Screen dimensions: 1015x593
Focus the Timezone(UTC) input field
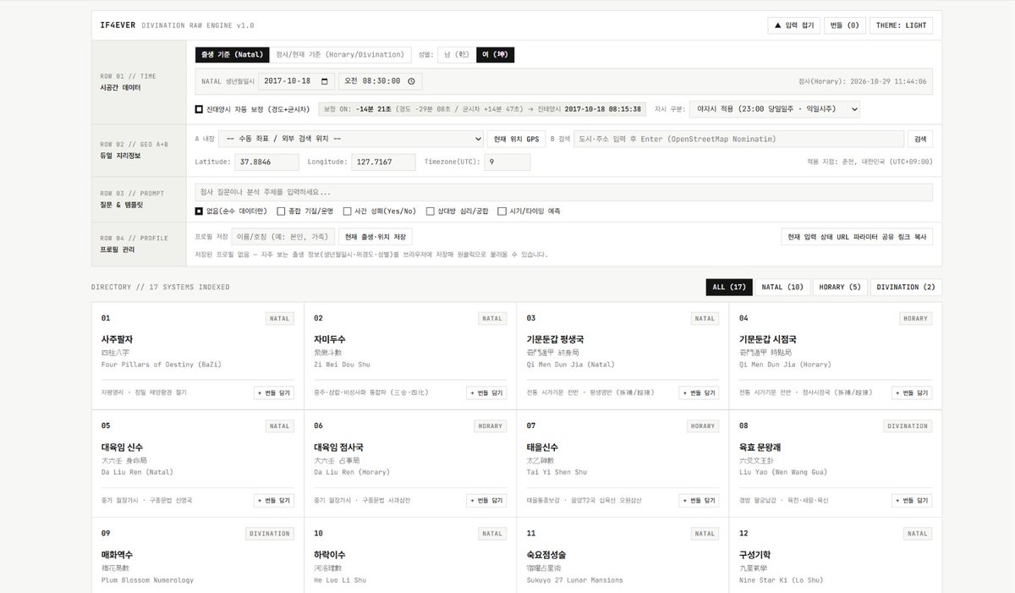507,162
